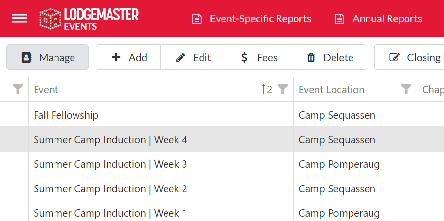Click the Annual Reports document icon
Image resolution: width=444 pixels, height=221 pixels.
(x=340, y=19)
